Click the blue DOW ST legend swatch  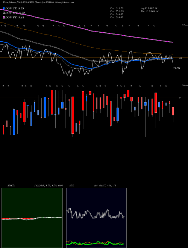tap(4, 8)
